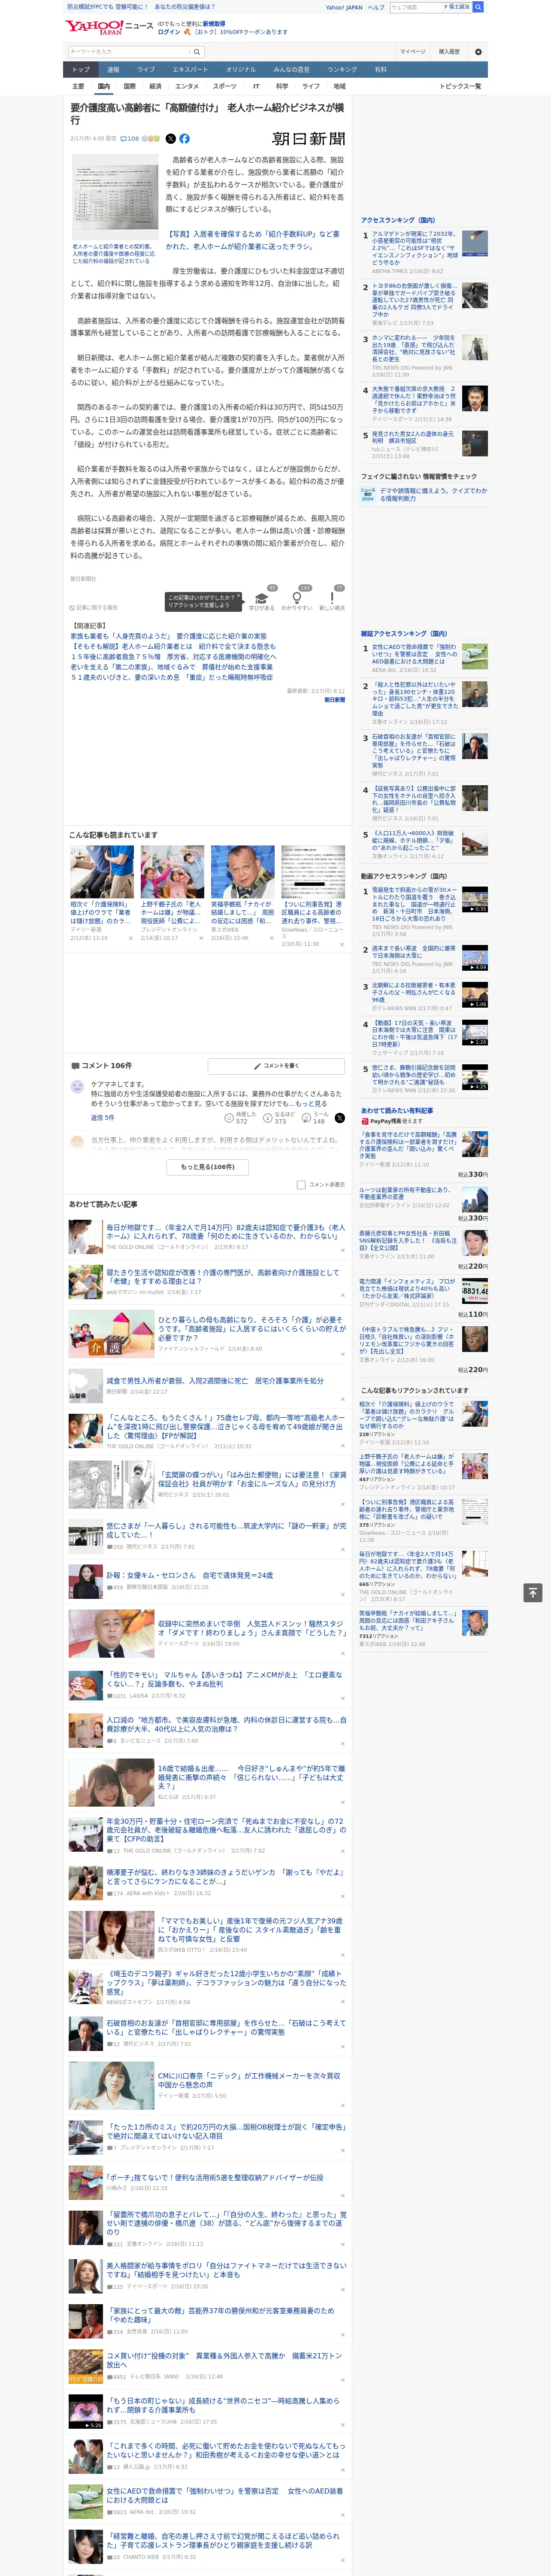Open the ライブ main tab
Image resolution: width=551 pixels, height=2576 pixels.
[146, 70]
